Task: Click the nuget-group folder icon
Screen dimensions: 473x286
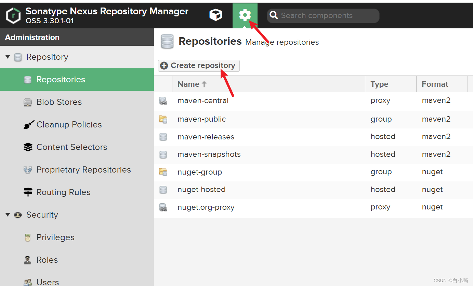Action: [163, 172]
